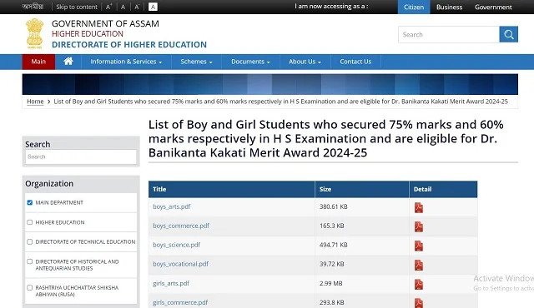Click the home icon in navigation bar
The image size is (534, 308).
[x=68, y=62]
